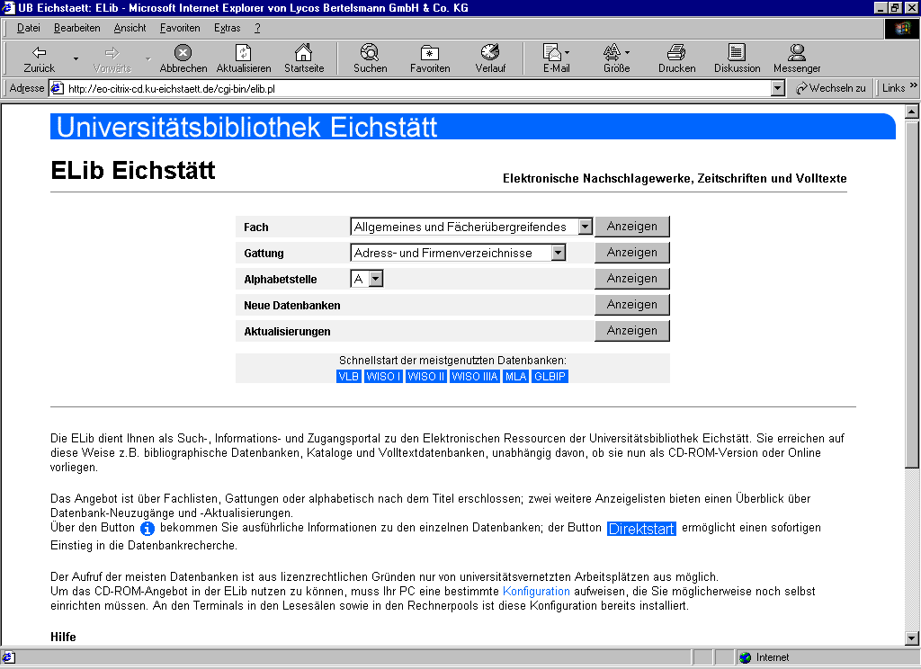The width and height of the screenshot is (921, 669).
Task: Click Anzeigen for Aktualisierungen
Action: click(x=632, y=331)
